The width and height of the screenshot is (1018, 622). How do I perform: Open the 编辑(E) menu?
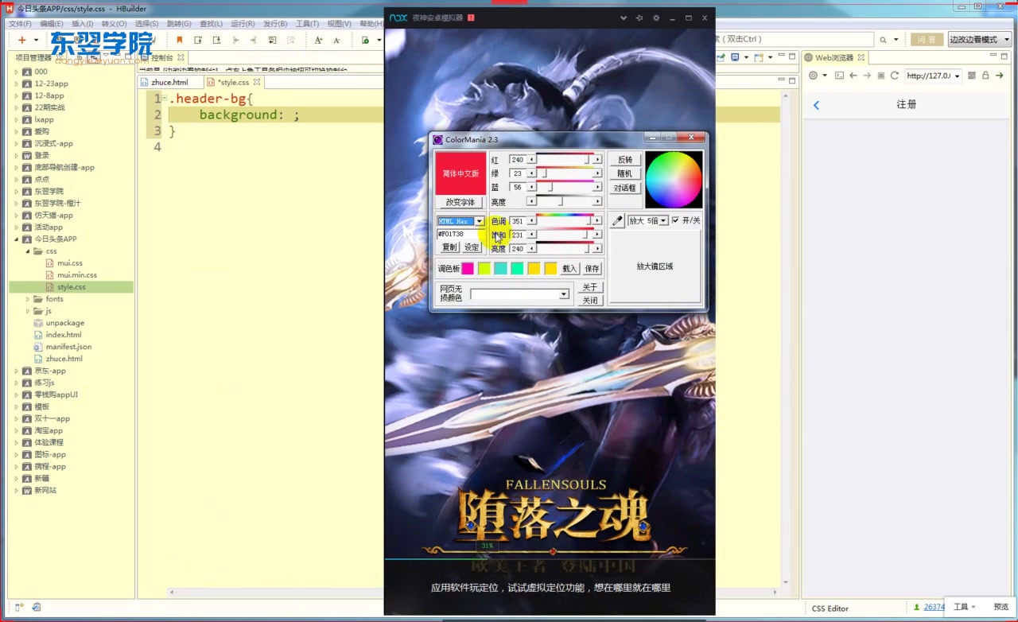click(52, 24)
